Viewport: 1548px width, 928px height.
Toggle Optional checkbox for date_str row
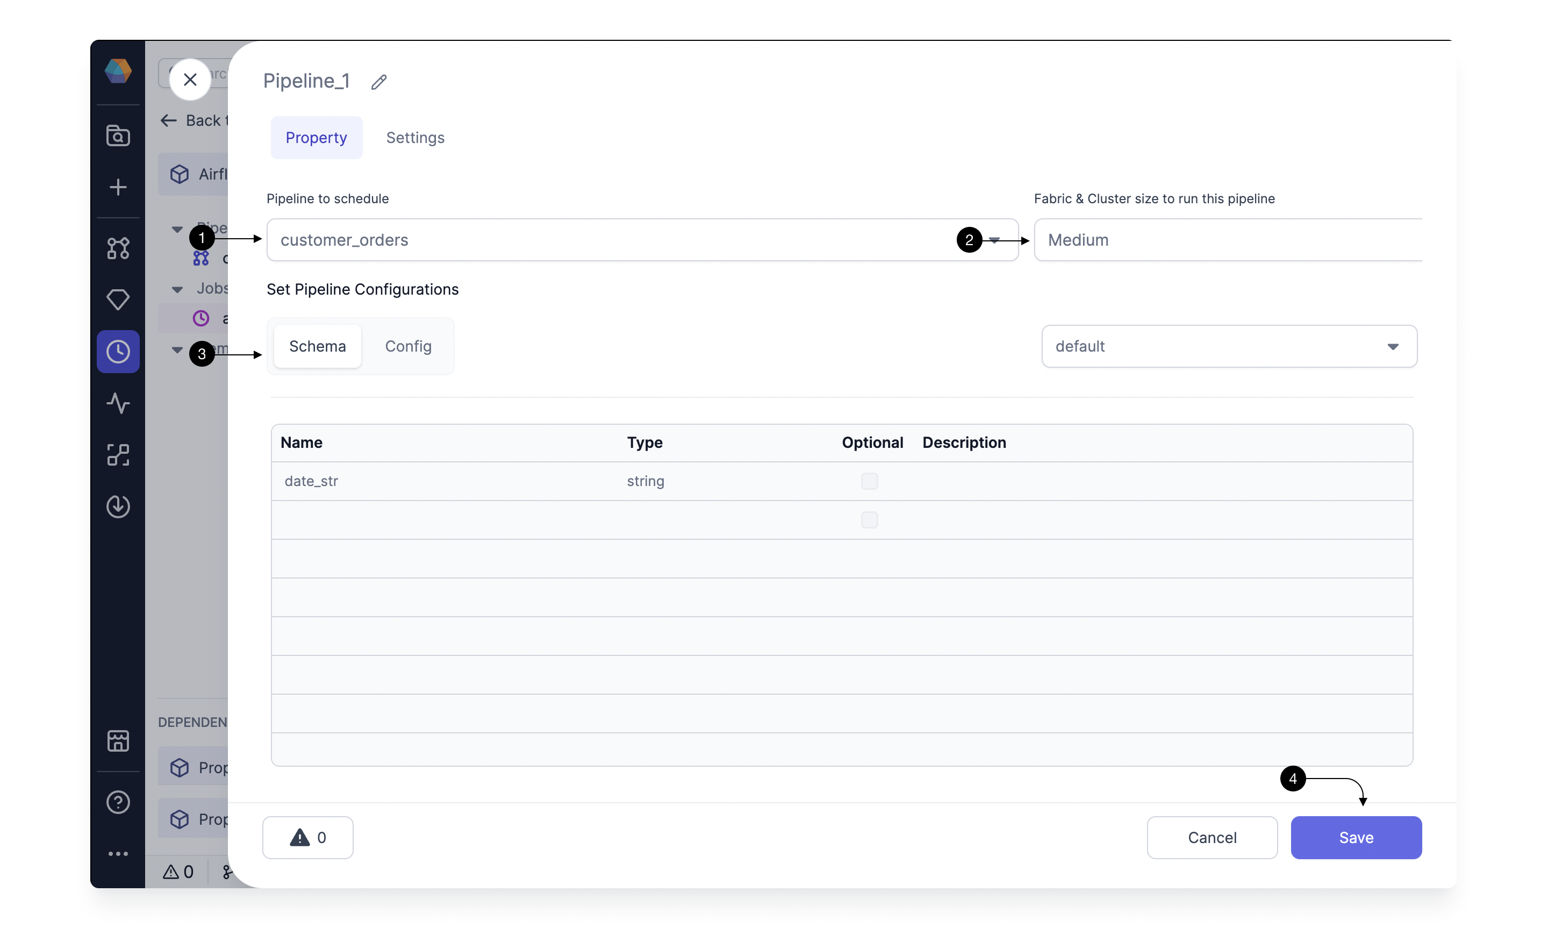869,481
